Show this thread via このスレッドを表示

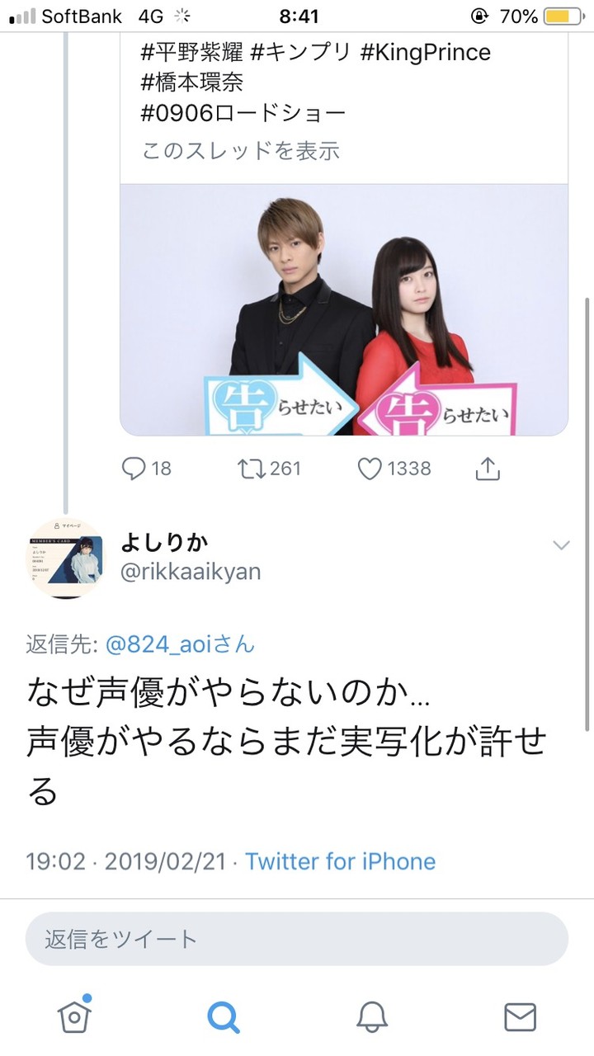coord(241,151)
